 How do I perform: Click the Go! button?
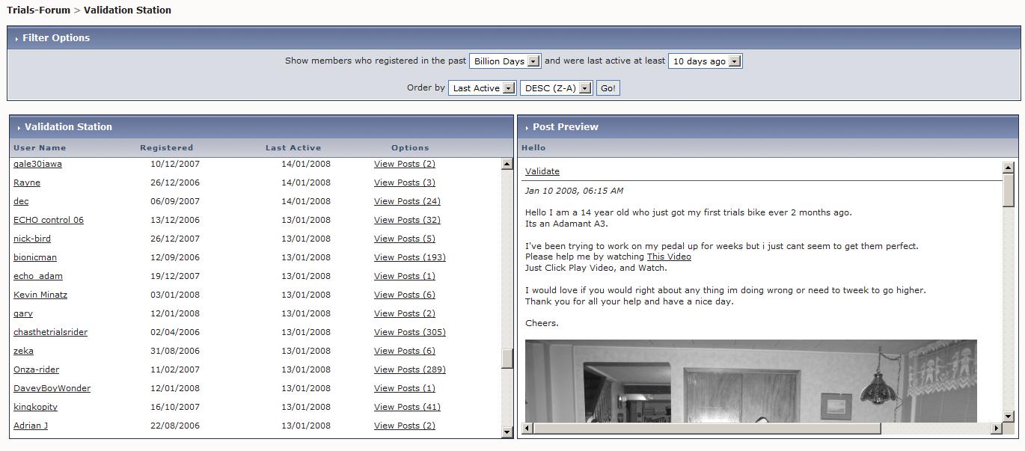point(608,88)
